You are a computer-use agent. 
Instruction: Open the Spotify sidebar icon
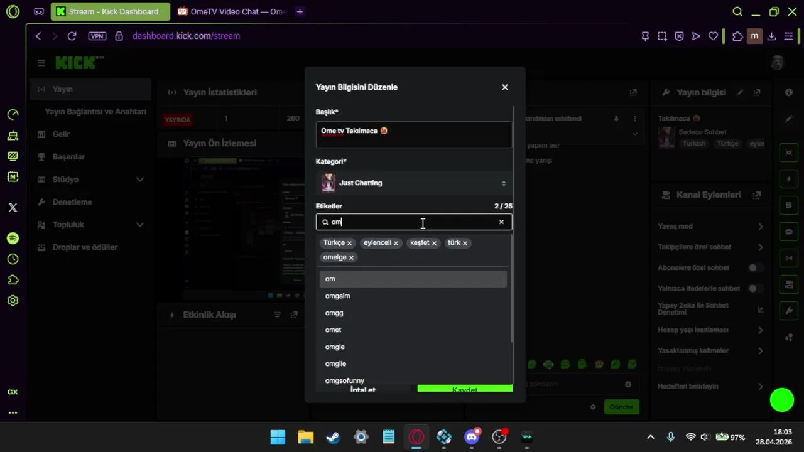coord(13,239)
